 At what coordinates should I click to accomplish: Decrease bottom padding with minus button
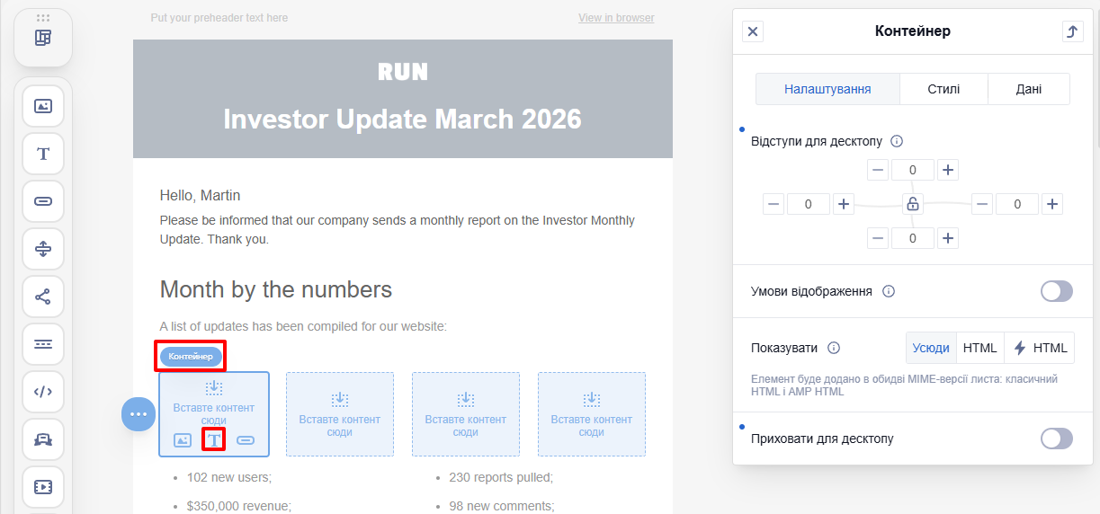pyautogui.click(x=878, y=238)
